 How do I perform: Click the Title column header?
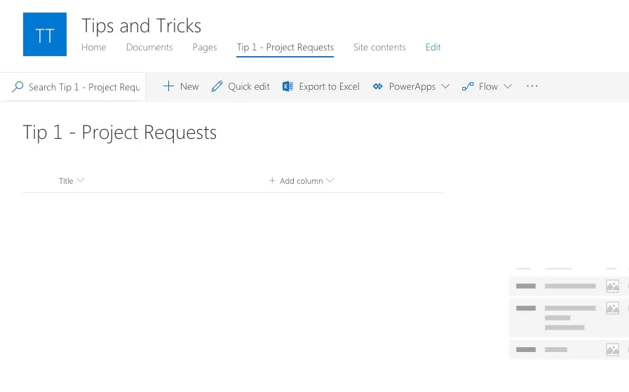point(66,181)
